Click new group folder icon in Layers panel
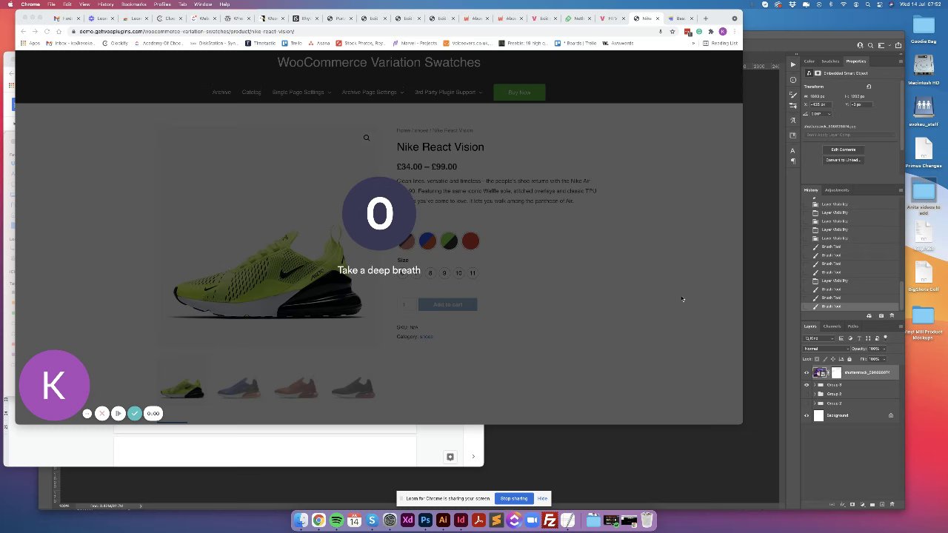This screenshot has height=533, width=948. [x=872, y=504]
